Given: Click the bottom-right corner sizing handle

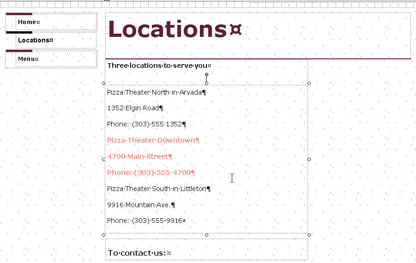Looking at the screenshot, I should point(309,235).
